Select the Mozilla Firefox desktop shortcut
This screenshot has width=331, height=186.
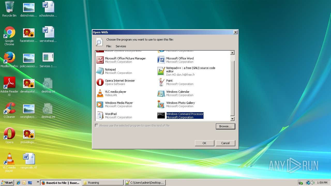coord(9,60)
